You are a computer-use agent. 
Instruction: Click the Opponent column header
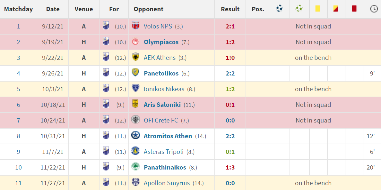coord(149,9)
